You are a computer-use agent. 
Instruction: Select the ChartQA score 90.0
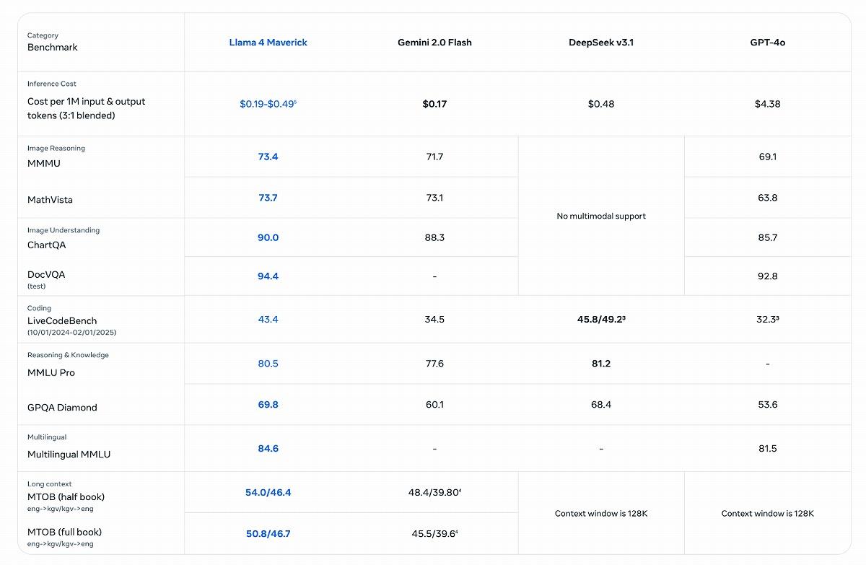268,237
